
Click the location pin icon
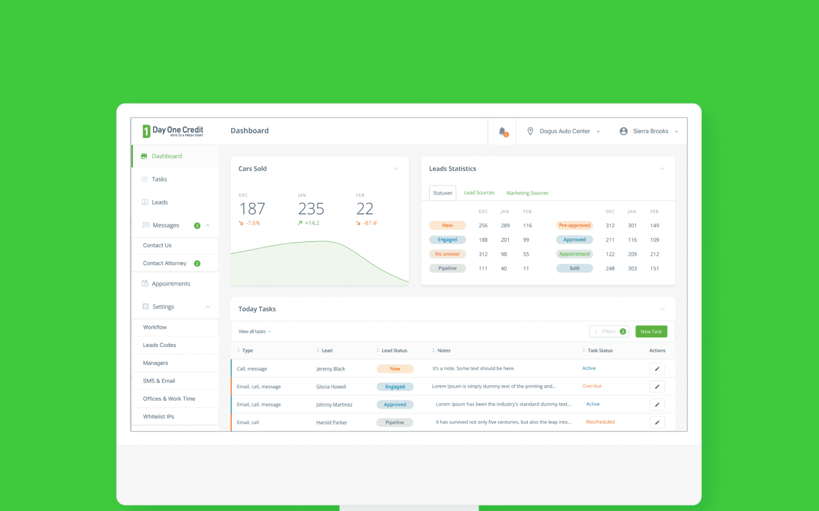click(x=530, y=131)
